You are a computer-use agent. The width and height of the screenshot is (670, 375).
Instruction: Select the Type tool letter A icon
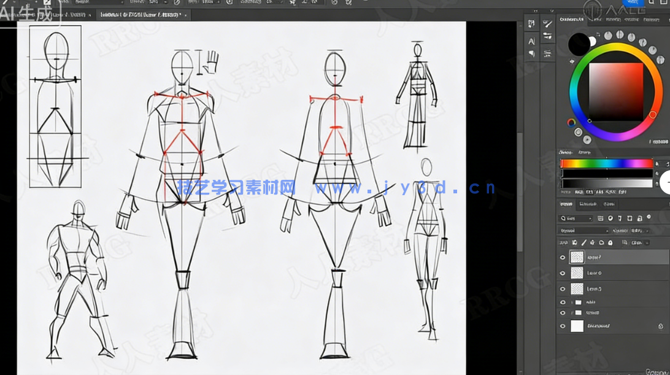[531, 41]
